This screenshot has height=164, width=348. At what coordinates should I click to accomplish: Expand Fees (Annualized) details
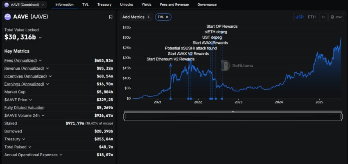pyautogui.click(x=40, y=60)
